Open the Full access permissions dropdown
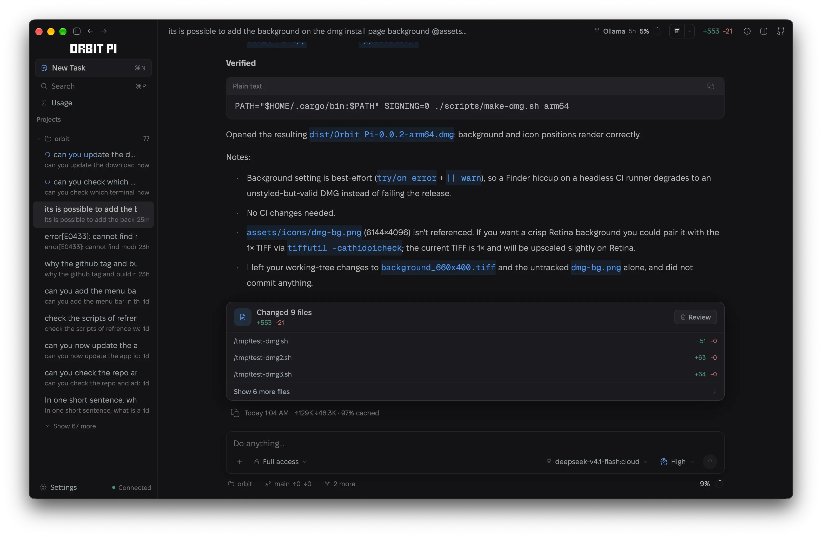This screenshot has width=822, height=537. 280,462
